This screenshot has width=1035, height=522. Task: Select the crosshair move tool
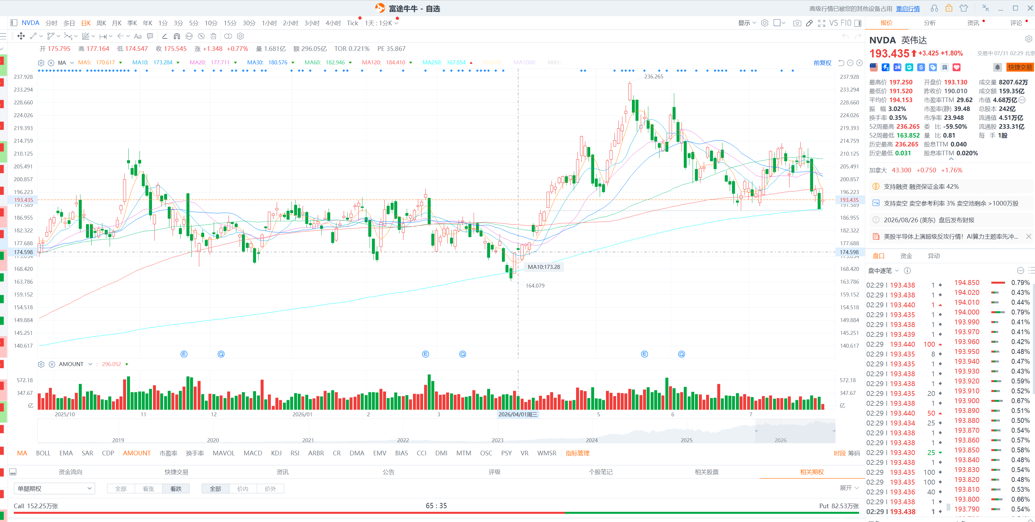[21, 36]
